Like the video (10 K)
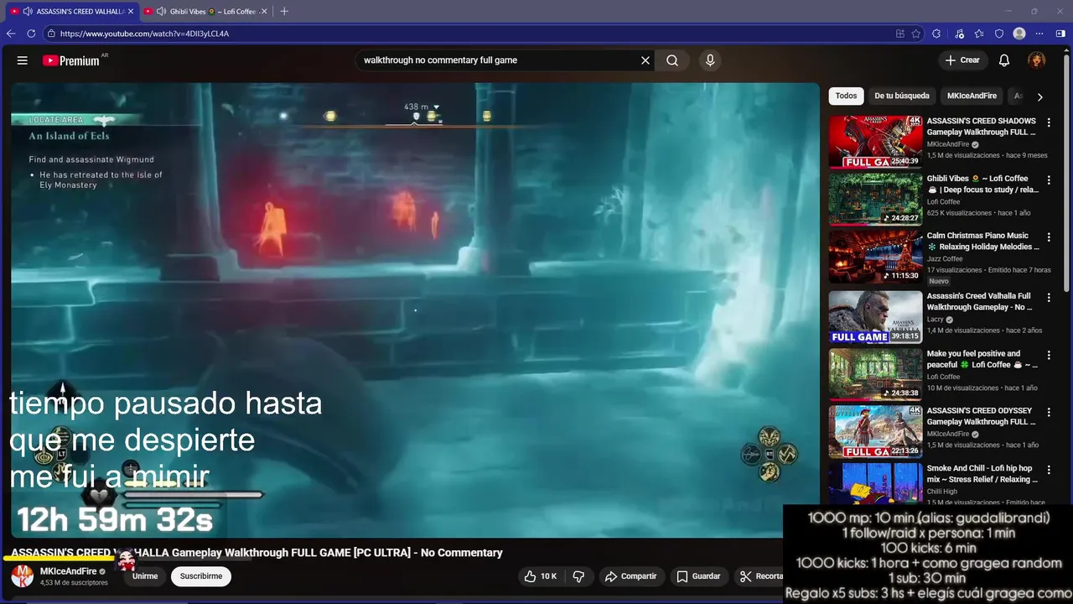1073x604 pixels. pyautogui.click(x=540, y=576)
